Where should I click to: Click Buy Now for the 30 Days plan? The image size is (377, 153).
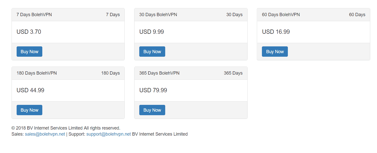coord(152,52)
